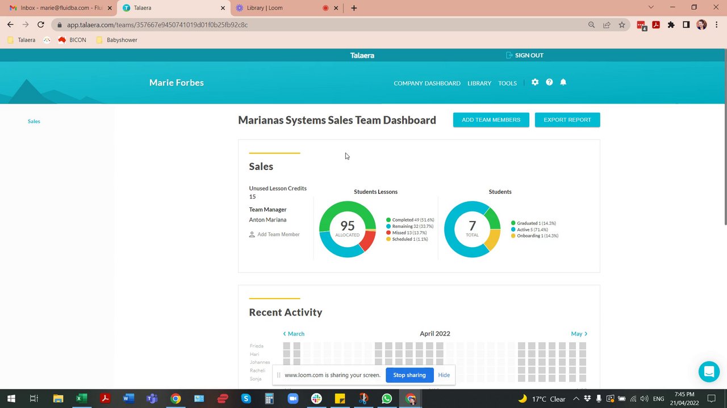Open Company Dashboard menu item

(x=427, y=83)
